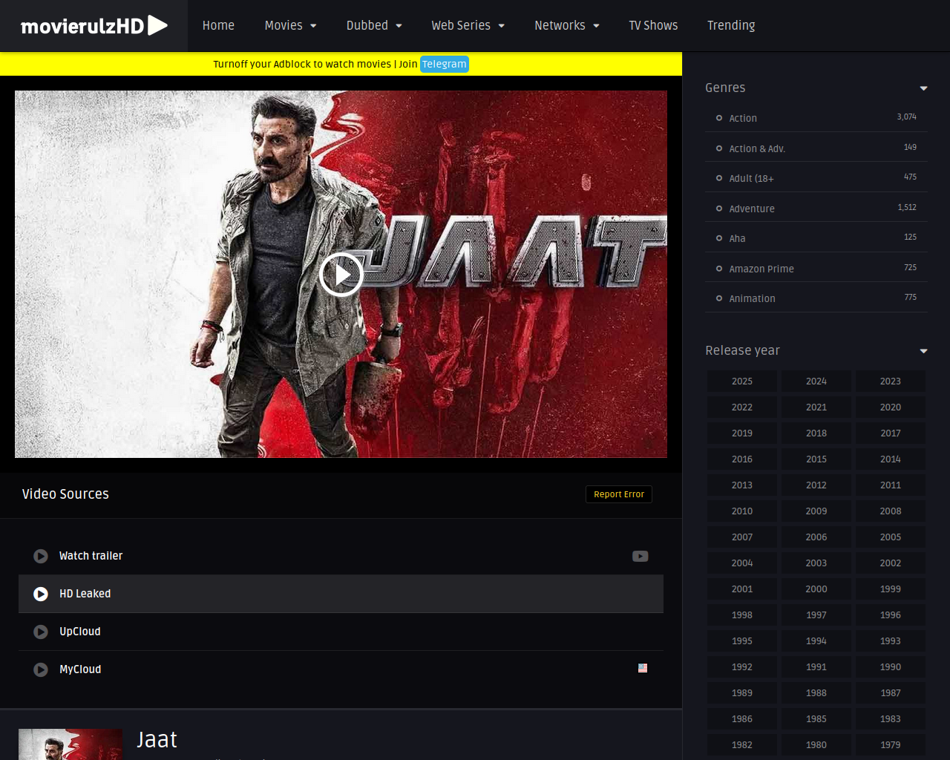Click the Adventure genre bullet icon
The width and height of the screenshot is (950, 760).
[718, 209]
